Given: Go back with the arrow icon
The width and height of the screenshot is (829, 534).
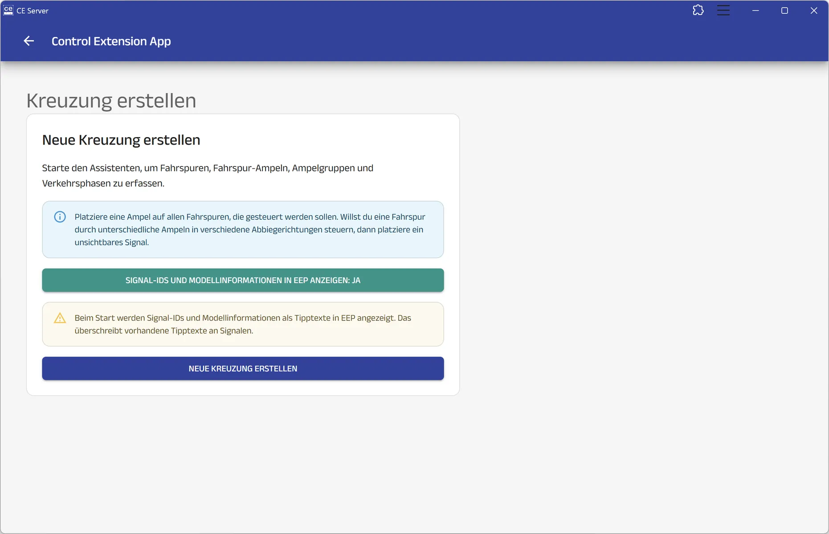Looking at the screenshot, I should (x=29, y=41).
